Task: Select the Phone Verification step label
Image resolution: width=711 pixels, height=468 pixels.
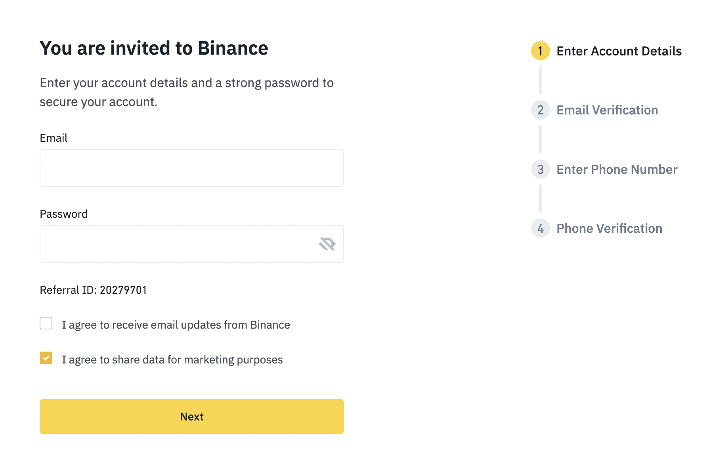Action: tap(609, 228)
